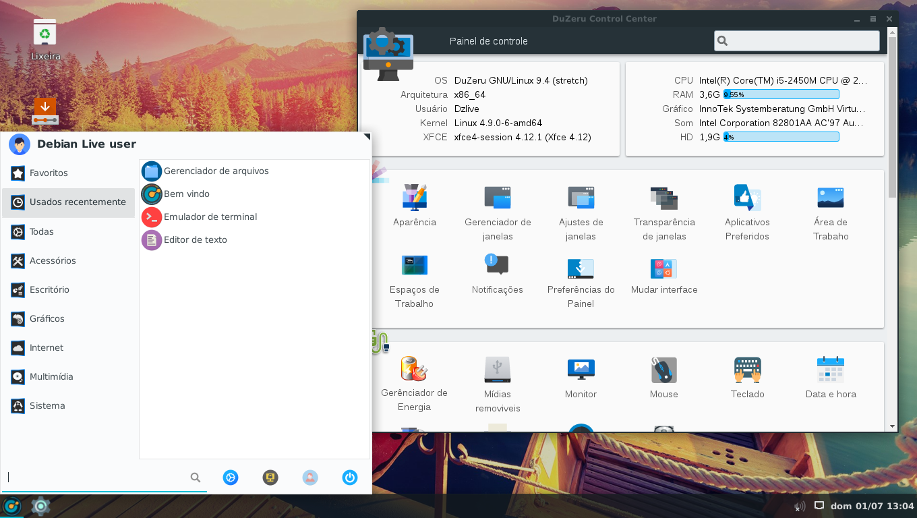Screen dimensions: 917x518
Task: Open Notificações settings
Action: (498, 264)
